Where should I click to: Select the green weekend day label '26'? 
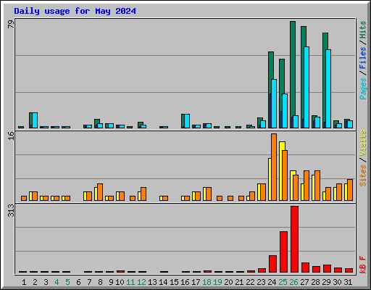click(x=293, y=282)
